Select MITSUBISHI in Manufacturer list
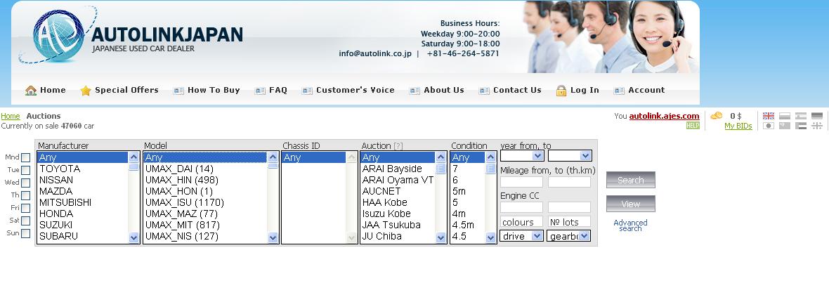The width and height of the screenshot is (829, 295). point(83,202)
